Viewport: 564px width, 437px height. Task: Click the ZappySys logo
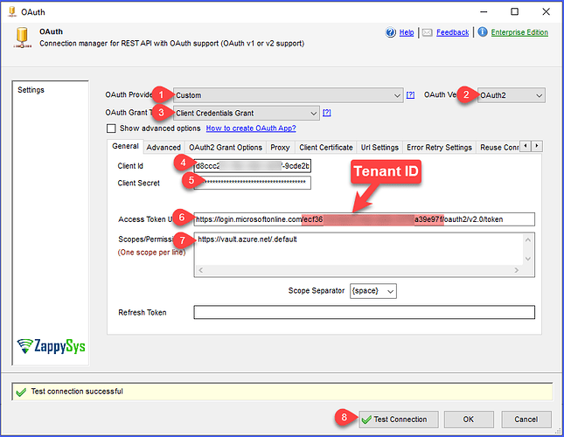pos(51,346)
